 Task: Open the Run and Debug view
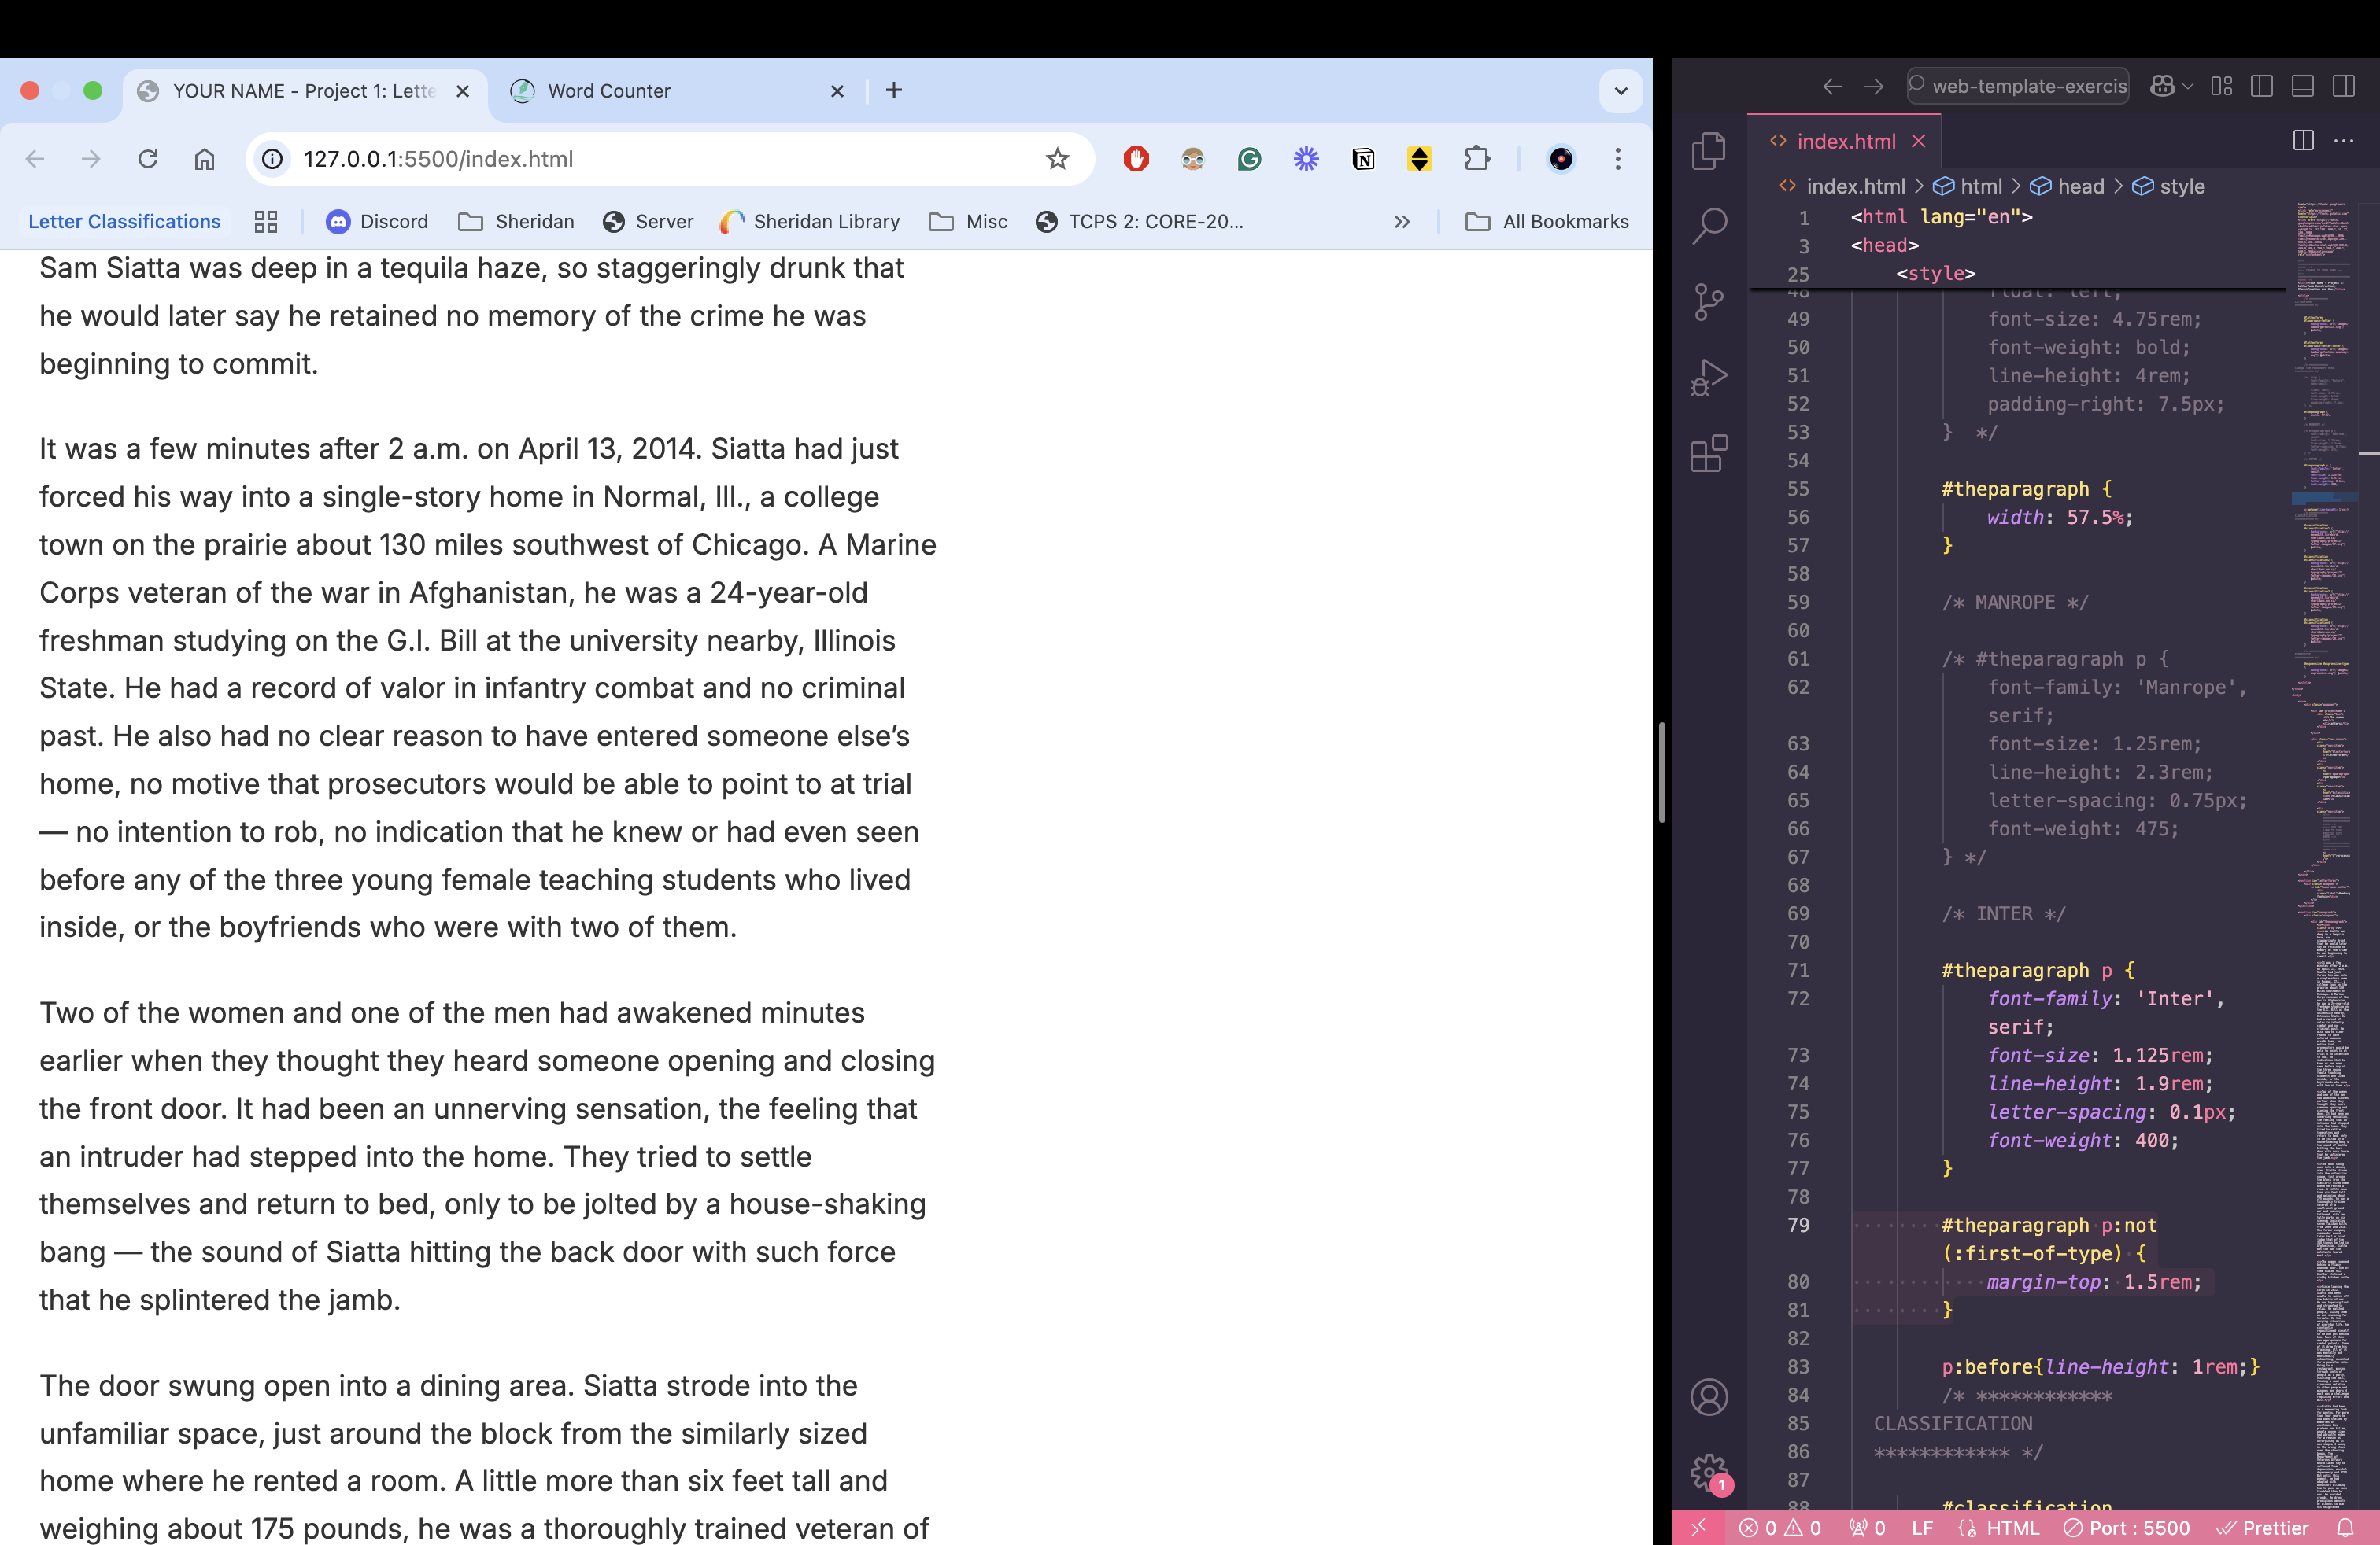pyautogui.click(x=1710, y=377)
